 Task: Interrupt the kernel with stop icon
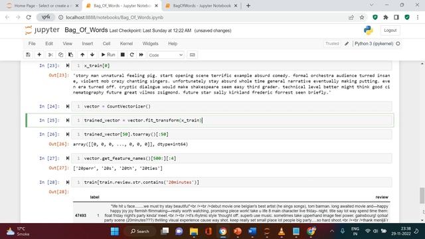[122, 54]
